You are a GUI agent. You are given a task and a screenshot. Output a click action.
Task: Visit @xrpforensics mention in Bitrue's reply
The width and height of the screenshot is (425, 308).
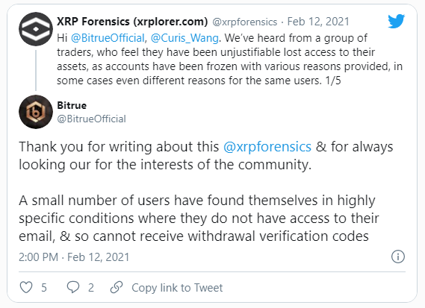coord(267,147)
